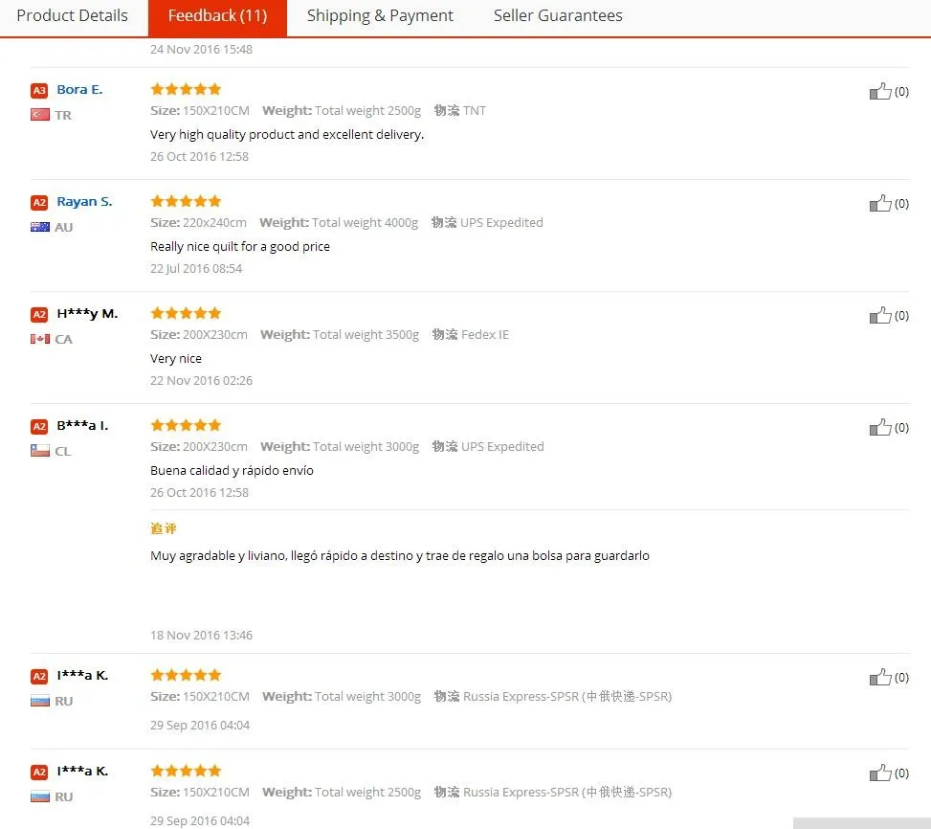Click the A3 level badge beside Bora E.
This screenshot has width=931, height=829.
(39, 91)
